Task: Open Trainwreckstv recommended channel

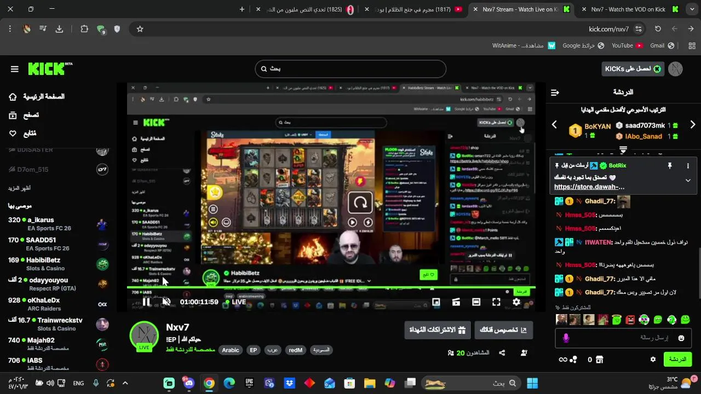Action: 59,325
